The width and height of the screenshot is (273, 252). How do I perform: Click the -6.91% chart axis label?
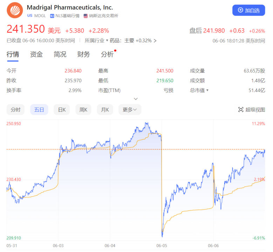point(259,238)
